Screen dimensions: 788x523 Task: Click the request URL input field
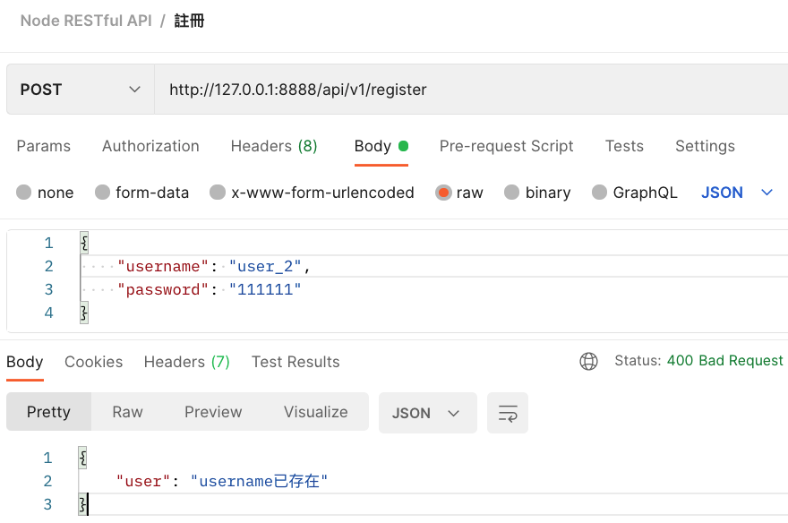471,90
